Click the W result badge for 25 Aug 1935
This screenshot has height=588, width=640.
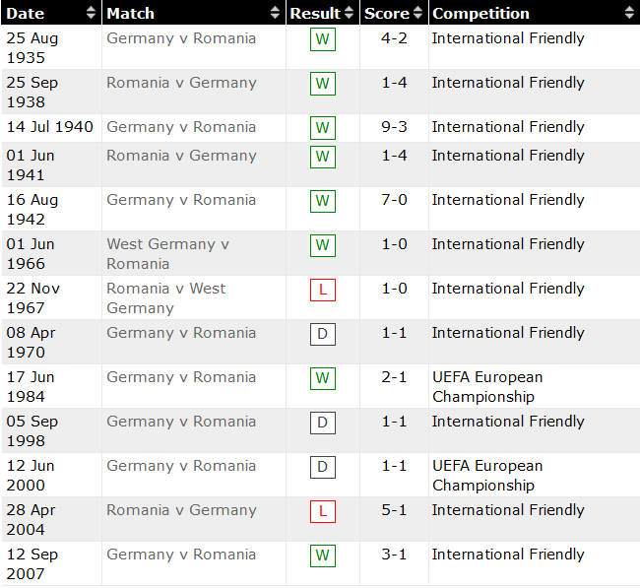click(322, 39)
